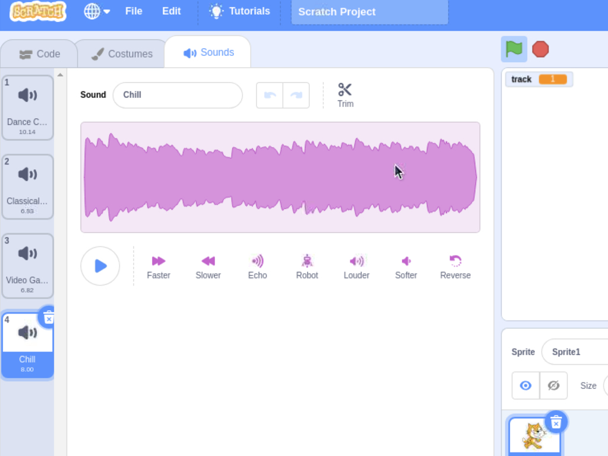Select the Video Ga... sound
The image size is (608, 456).
click(27, 265)
